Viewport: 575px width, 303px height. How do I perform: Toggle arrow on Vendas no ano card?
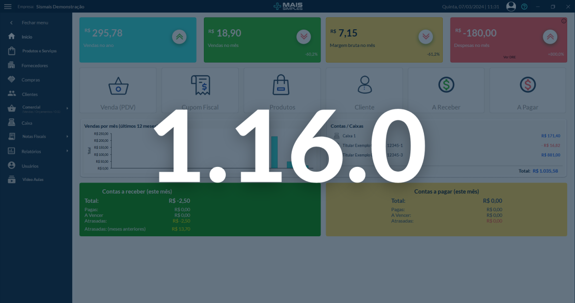[179, 37]
